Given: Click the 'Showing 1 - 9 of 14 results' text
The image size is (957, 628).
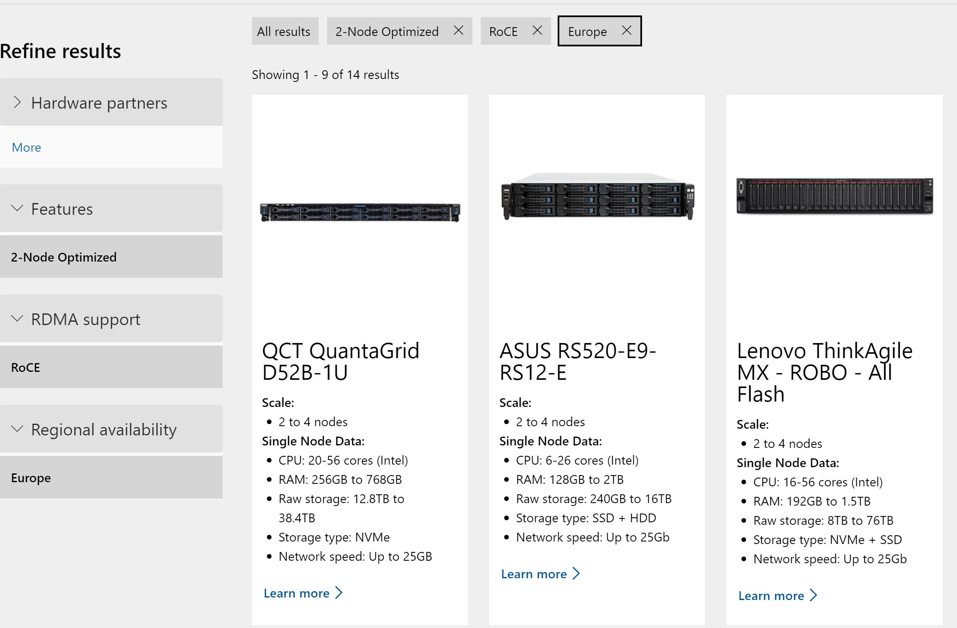Looking at the screenshot, I should [325, 75].
